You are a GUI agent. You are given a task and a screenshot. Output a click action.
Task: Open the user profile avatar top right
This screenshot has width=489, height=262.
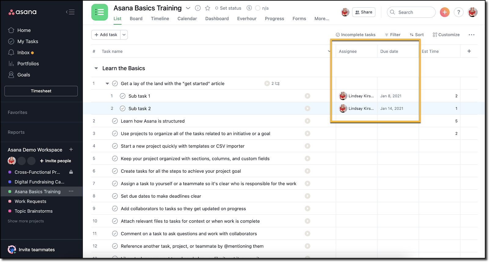(x=472, y=12)
